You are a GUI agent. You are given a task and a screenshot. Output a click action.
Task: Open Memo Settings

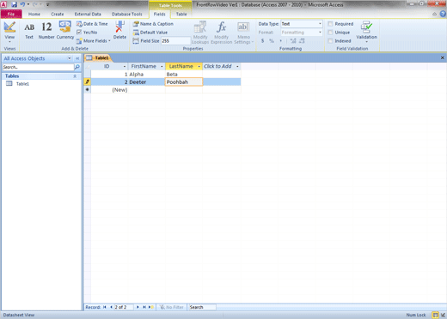[243, 33]
